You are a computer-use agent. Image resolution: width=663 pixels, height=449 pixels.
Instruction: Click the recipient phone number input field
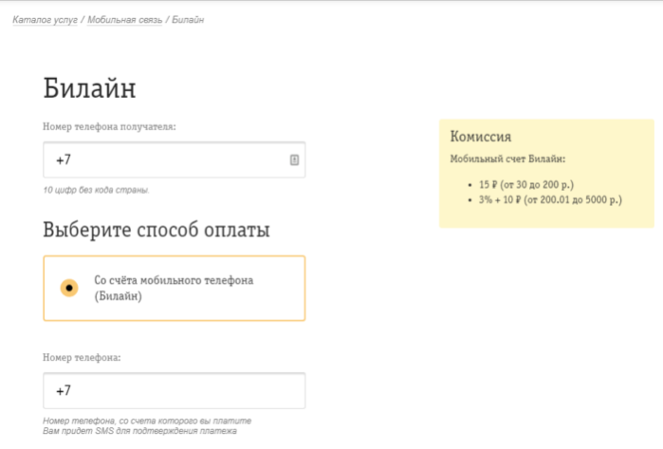[175, 160]
